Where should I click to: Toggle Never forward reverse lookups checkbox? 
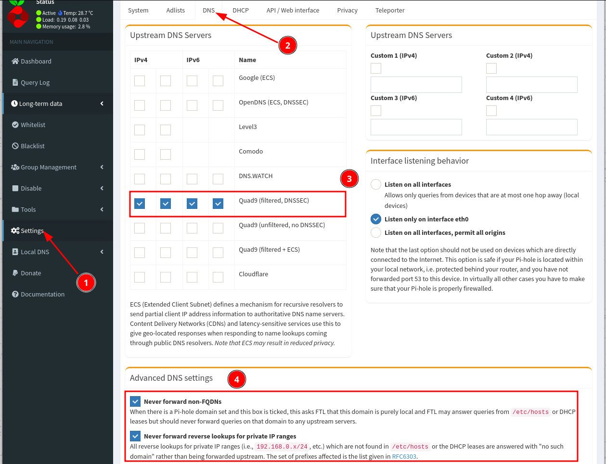click(x=135, y=436)
